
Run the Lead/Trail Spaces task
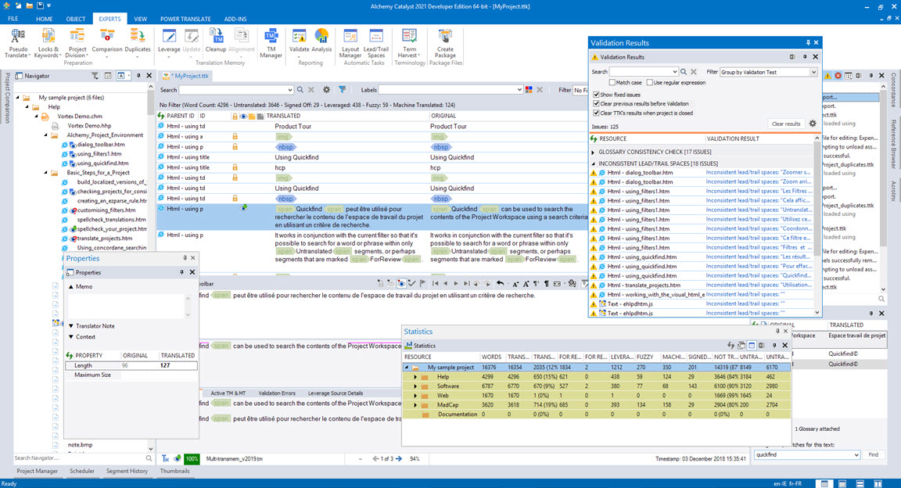[375, 42]
